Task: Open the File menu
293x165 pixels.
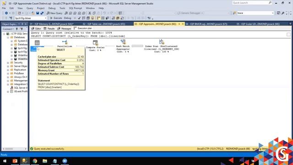Action: point(4,8)
